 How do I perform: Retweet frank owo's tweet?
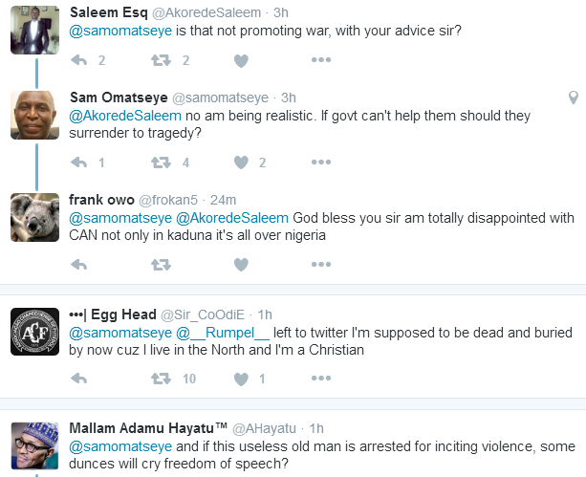coord(160,265)
